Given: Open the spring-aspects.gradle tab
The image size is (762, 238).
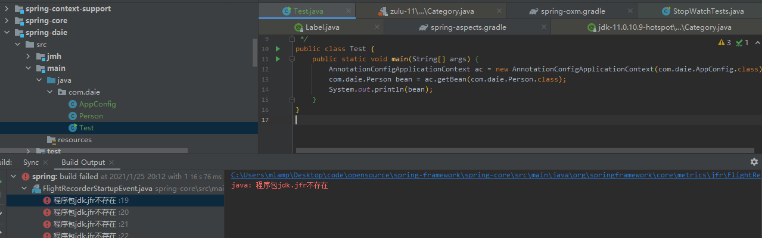Looking at the screenshot, I should tap(468, 27).
